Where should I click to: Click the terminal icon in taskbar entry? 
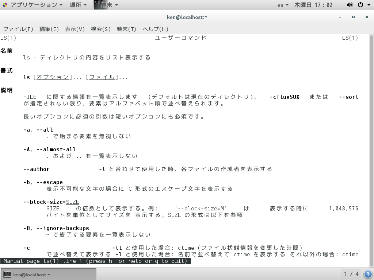pos(7,274)
